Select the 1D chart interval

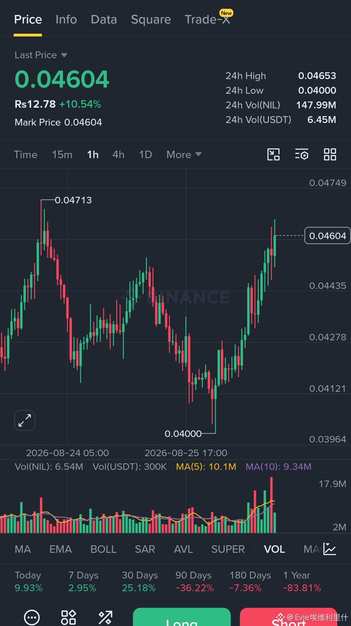(x=146, y=155)
